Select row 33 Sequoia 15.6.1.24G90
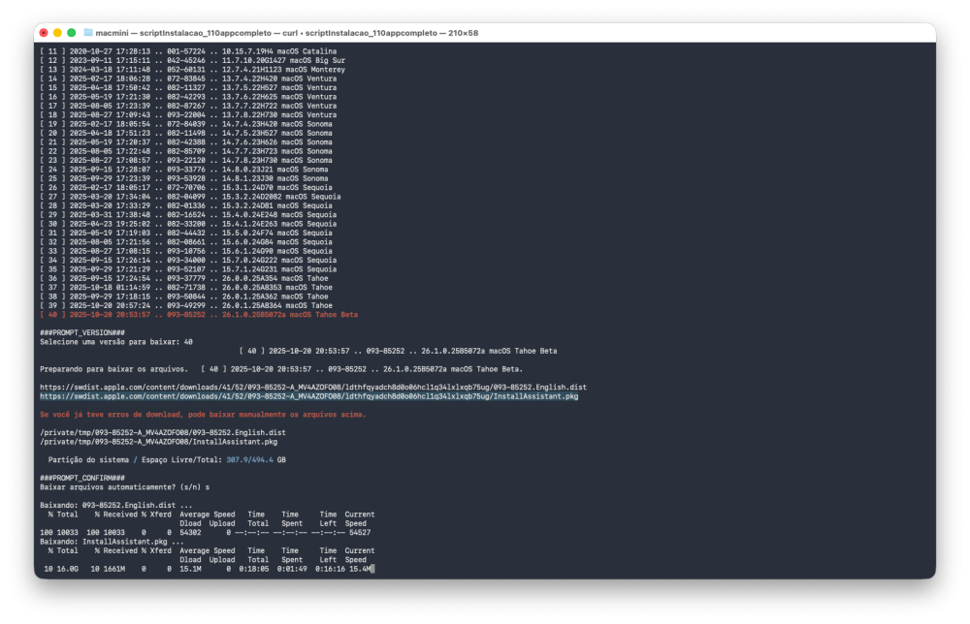Screen dimensions: 970x624 point(186,251)
